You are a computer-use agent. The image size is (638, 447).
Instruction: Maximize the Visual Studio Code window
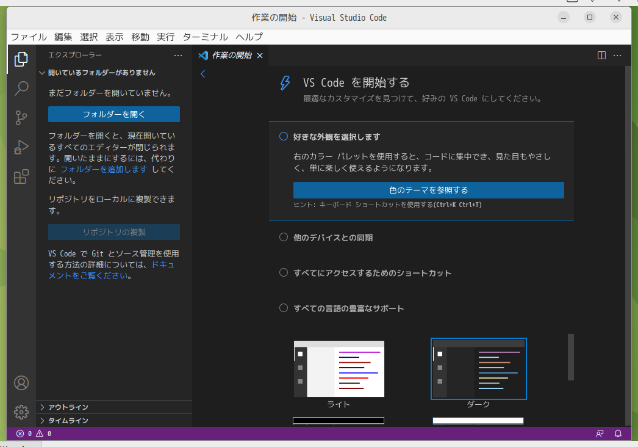[x=590, y=17]
